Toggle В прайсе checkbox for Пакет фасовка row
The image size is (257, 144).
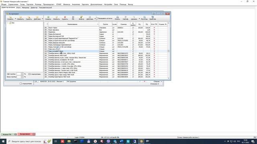[133, 30]
